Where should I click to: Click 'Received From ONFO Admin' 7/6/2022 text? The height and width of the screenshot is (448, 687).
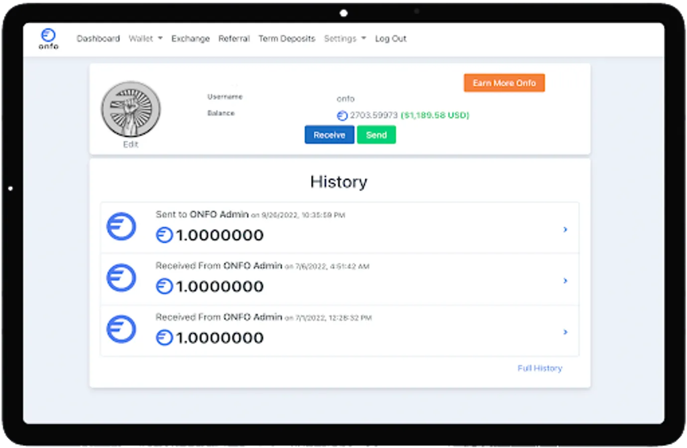point(219,266)
